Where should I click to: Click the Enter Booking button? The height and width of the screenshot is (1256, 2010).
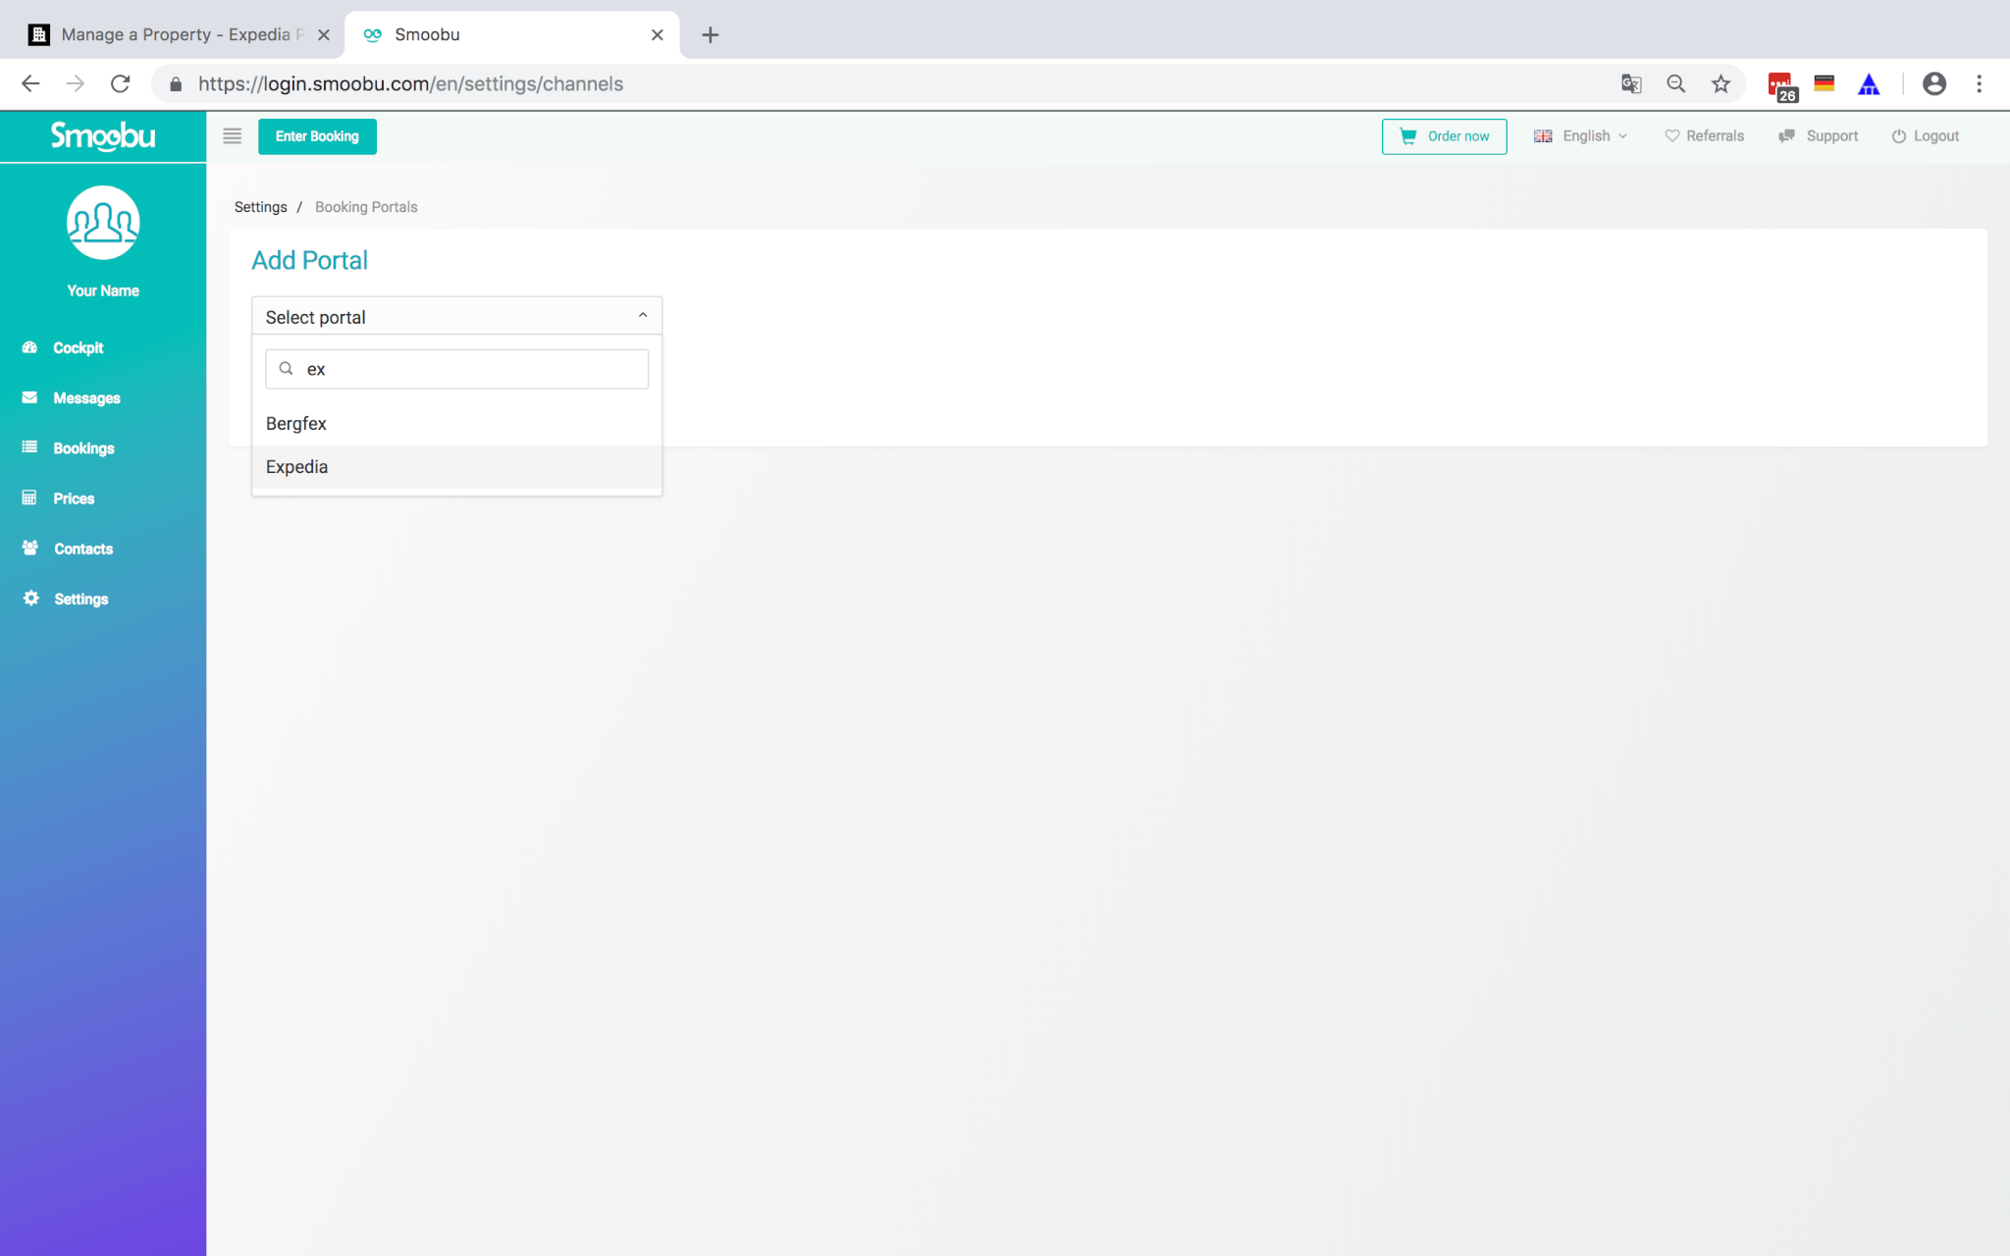(x=317, y=136)
